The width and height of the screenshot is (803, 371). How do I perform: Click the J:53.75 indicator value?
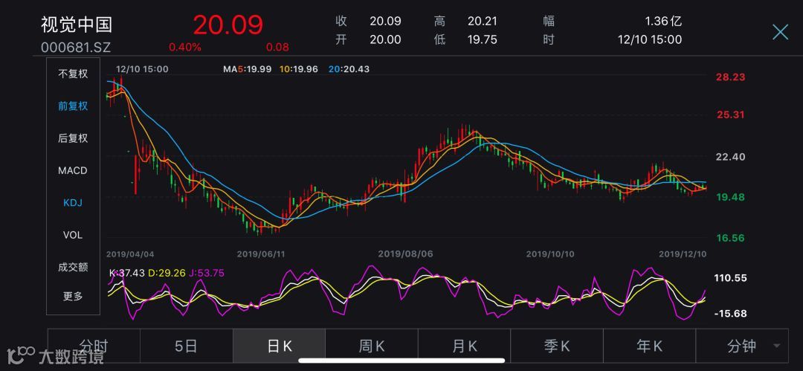pyautogui.click(x=206, y=273)
